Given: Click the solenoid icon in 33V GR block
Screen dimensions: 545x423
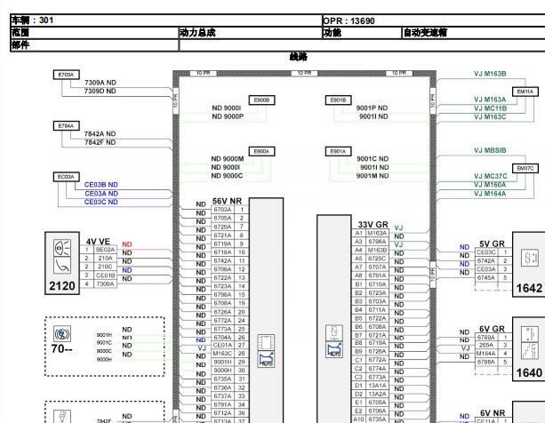Looking at the screenshot, I should pyautogui.click(x=334, y=332).
